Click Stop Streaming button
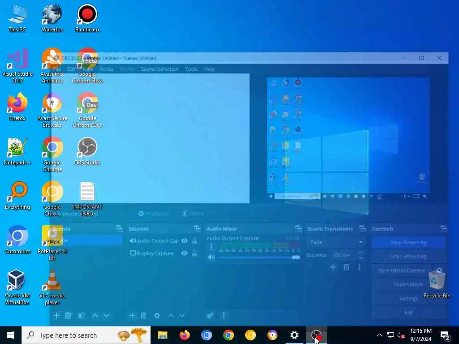The height and width of the screenshot is (344, 459). pos(408,242)
